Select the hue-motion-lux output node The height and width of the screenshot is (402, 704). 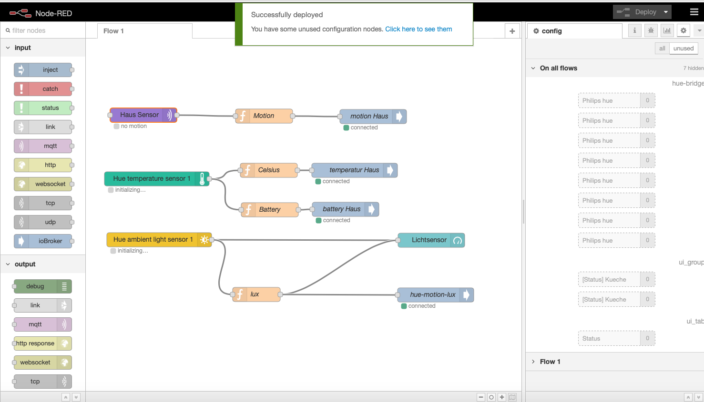[x=436, y=295]
